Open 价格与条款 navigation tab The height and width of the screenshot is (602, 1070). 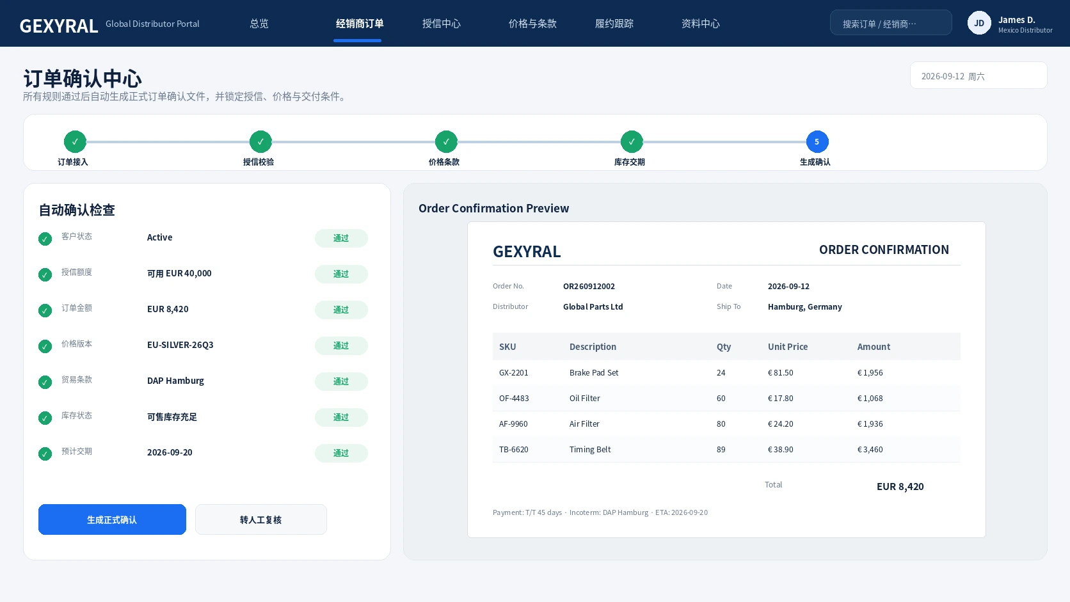point(532,24)
